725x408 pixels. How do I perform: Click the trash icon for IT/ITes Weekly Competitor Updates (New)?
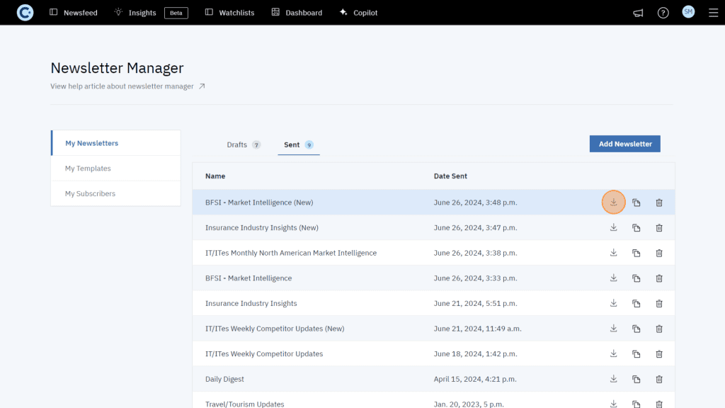click(x=658, y=329)
